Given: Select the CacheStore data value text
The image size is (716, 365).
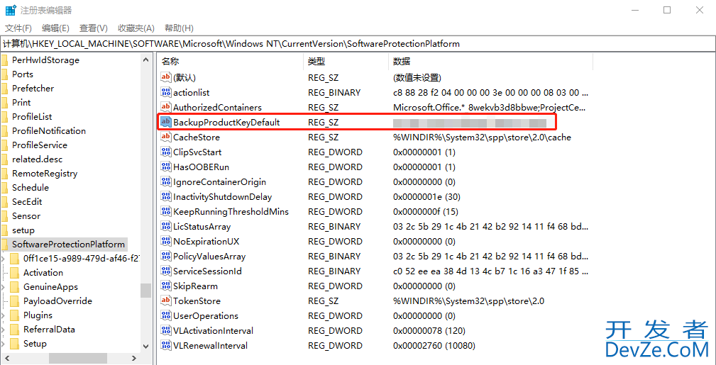Looking at the screenshot, I should point(482,137).
